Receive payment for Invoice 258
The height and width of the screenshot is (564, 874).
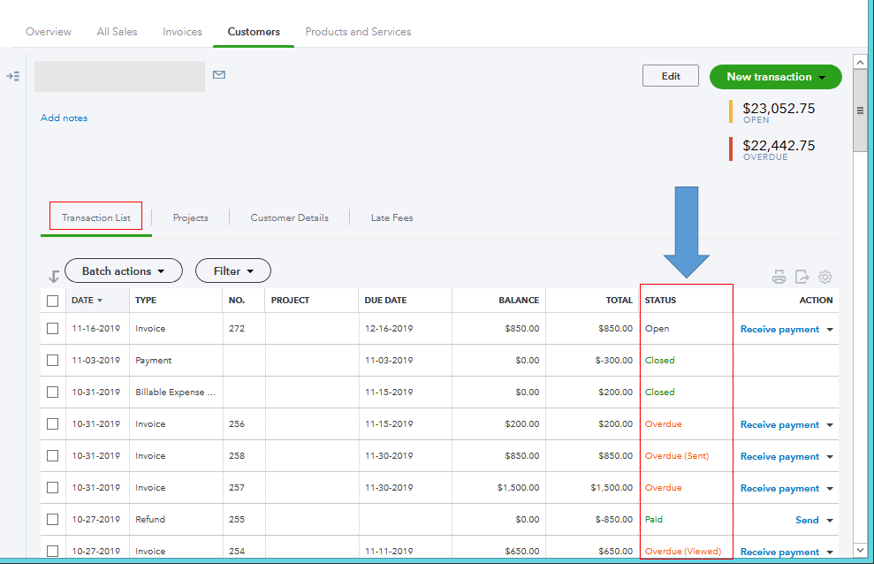779,456
